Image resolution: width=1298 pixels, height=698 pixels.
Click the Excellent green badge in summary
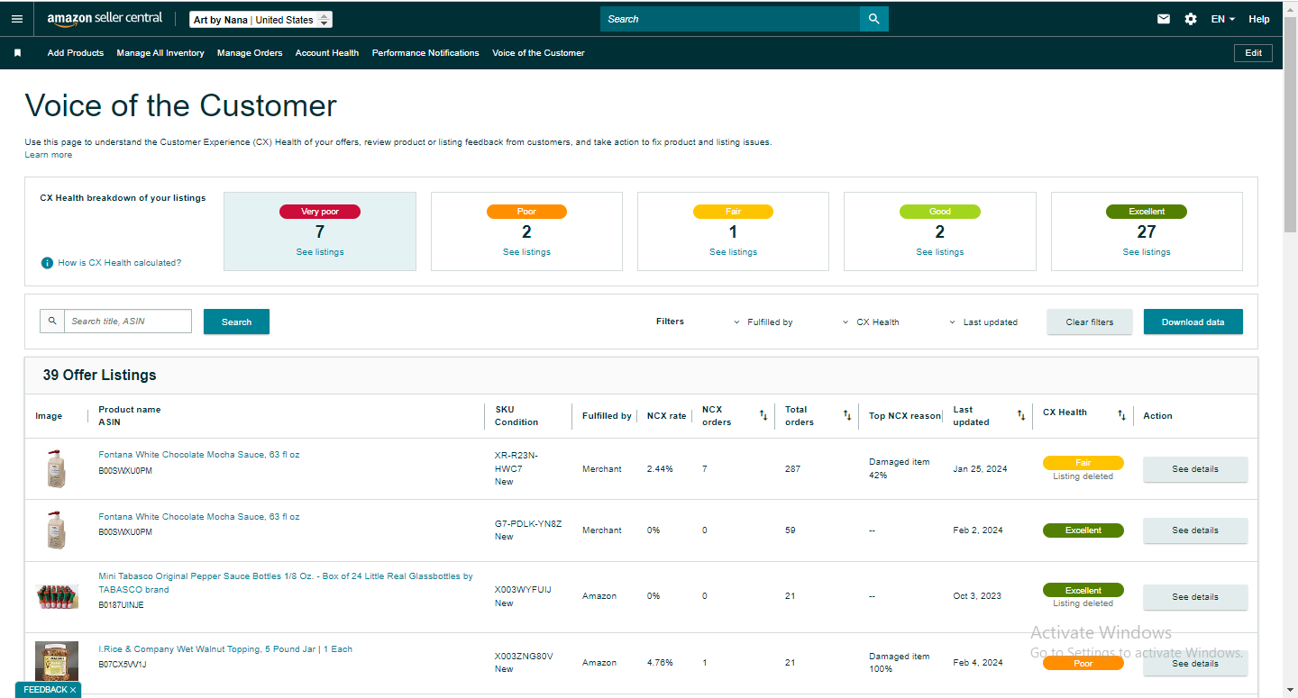pyautogui.click(x=1147, y=212)
